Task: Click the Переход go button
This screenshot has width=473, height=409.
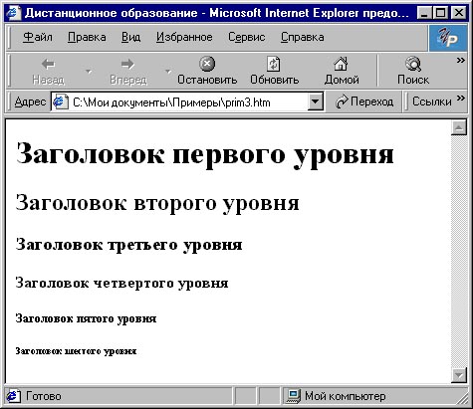Action: point(364,102)
